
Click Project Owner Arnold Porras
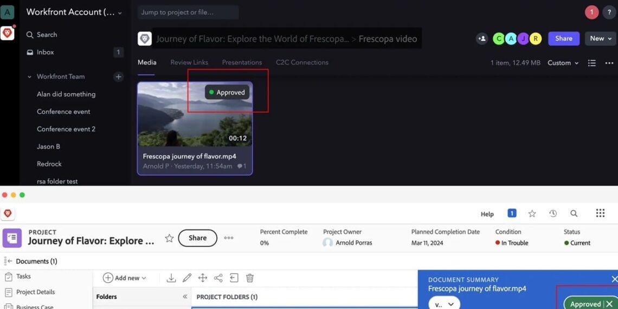347,243
